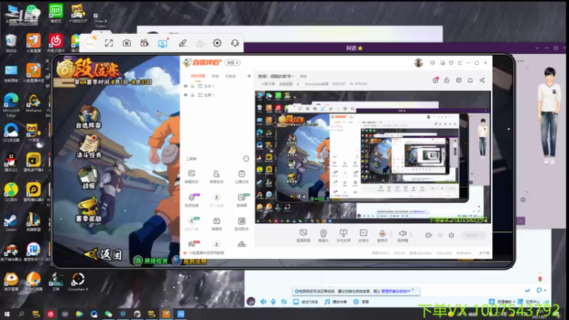
Task: Open the 弹幕助手 tool
Action: click(191, 176)
